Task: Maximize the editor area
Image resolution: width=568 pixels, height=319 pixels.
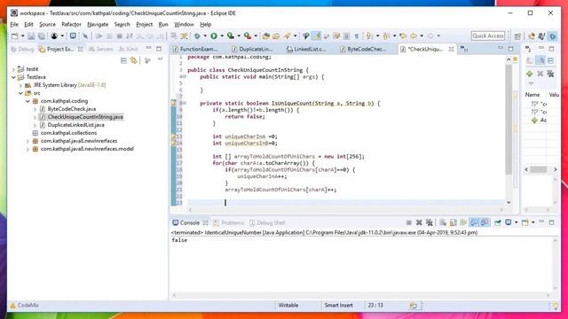Action: tap(511, 49)
